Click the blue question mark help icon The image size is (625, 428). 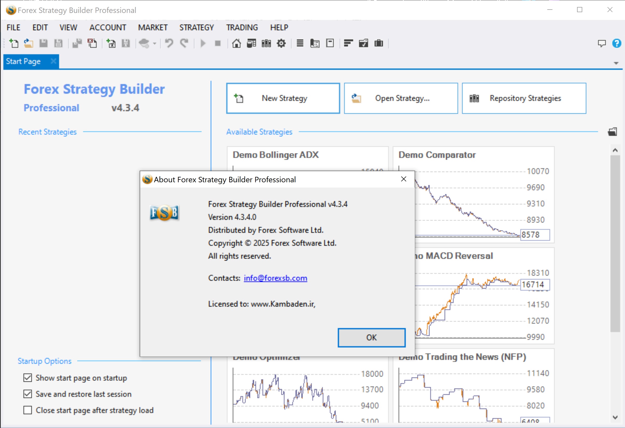(x=617, y=43)
